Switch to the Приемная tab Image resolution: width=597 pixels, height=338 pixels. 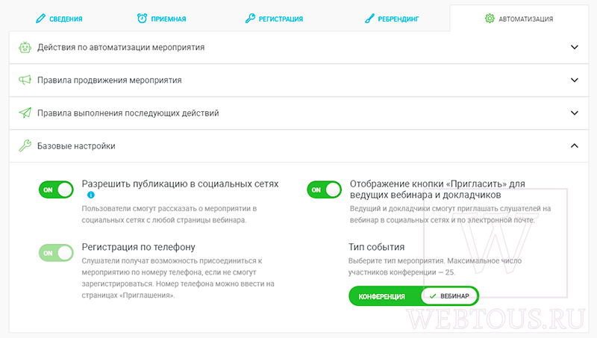click(161, 19)
